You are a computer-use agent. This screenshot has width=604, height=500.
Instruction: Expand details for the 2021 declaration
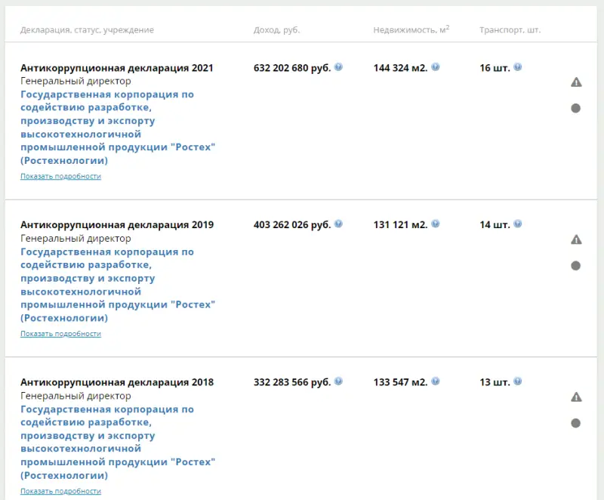pyautogui.click(x=60, y=176)
